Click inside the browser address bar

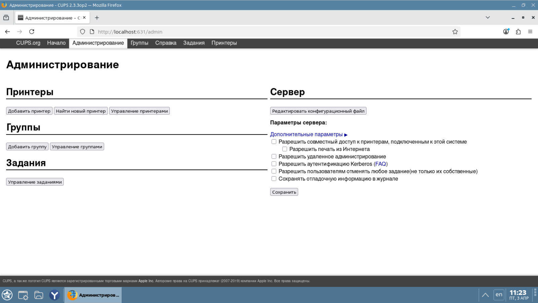click(x=224, y=32)
